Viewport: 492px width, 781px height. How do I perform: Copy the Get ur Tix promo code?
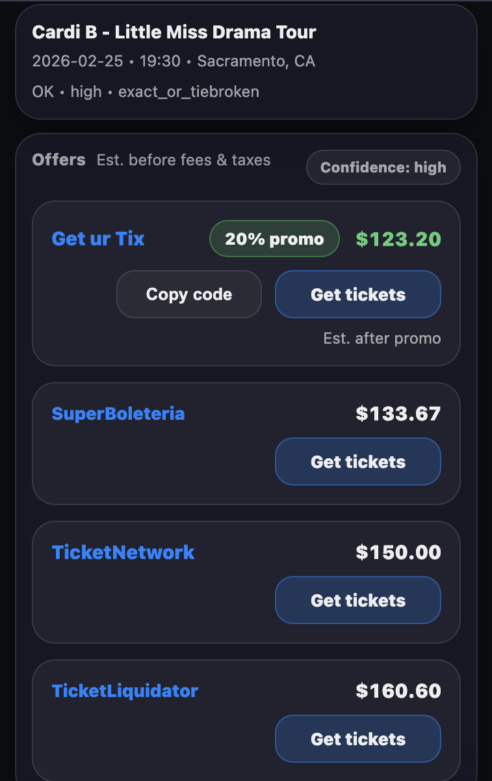(x=188, y=294)
